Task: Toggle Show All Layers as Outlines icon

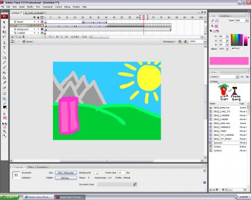Action: 42,17
